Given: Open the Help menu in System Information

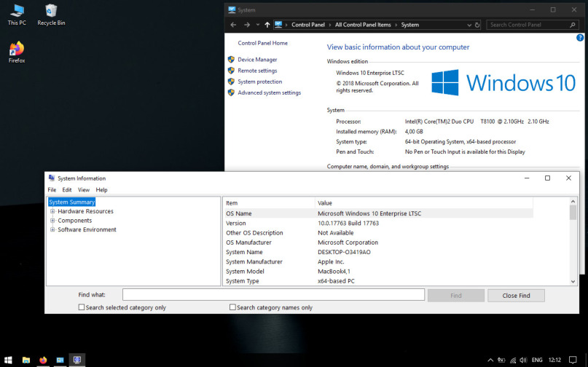Looking at the screenshot, I should click(x=101, y=190).
